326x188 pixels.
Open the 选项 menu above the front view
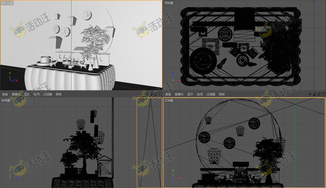coord(200,94)
